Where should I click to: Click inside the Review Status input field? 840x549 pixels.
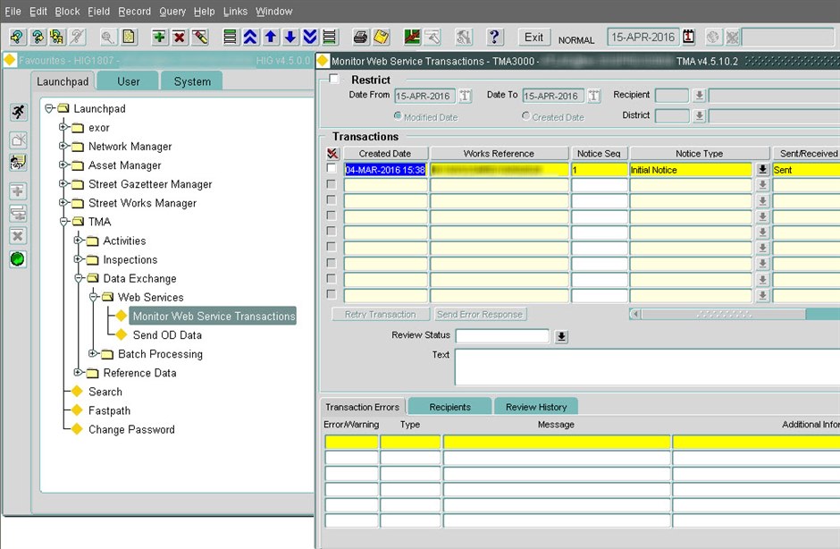click(505, 335)
